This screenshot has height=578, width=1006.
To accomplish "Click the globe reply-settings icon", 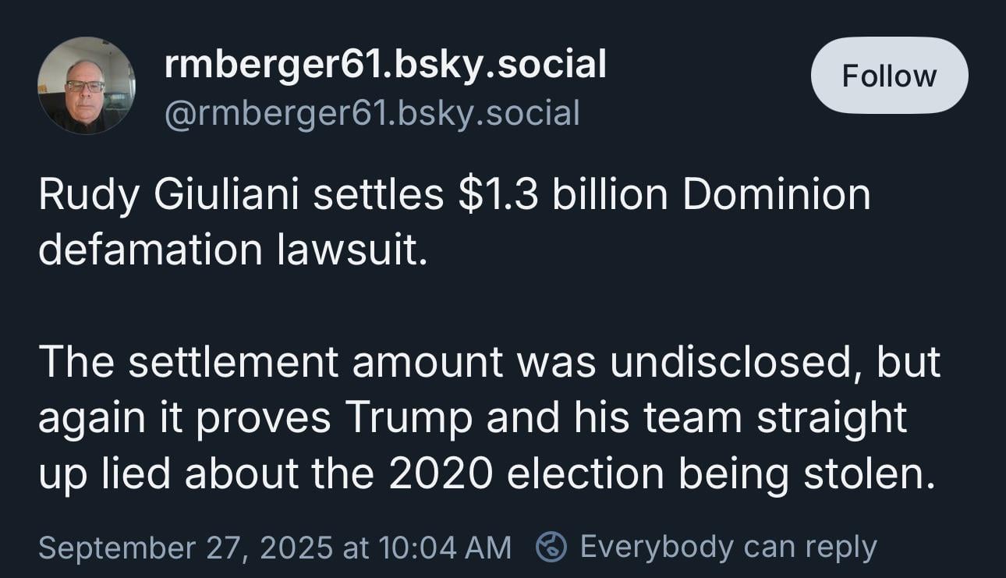I will pos(551,547).
